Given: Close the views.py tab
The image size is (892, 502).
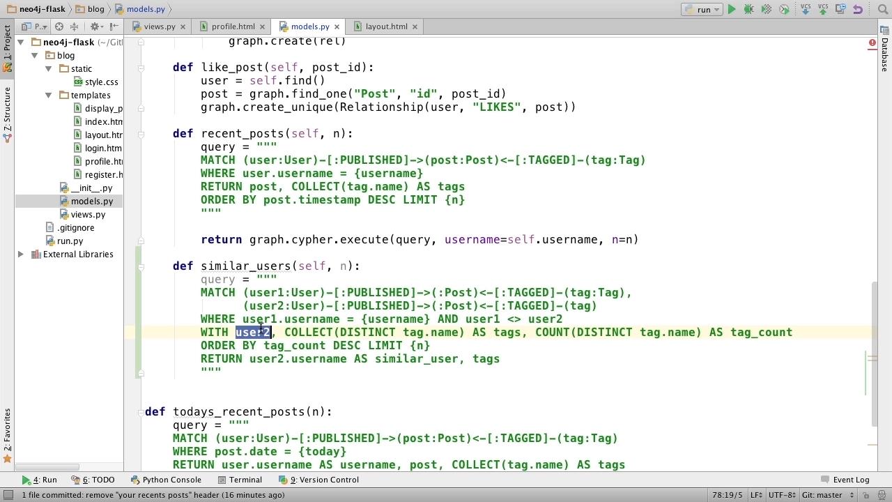Looking at the screenshot, I should [183, 26].
